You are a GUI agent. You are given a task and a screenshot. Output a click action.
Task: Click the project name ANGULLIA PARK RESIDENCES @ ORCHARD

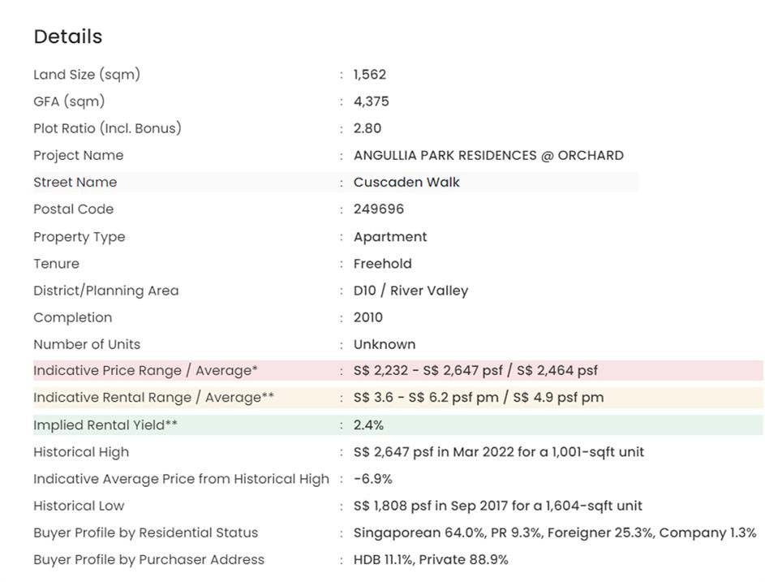[488, 155]
